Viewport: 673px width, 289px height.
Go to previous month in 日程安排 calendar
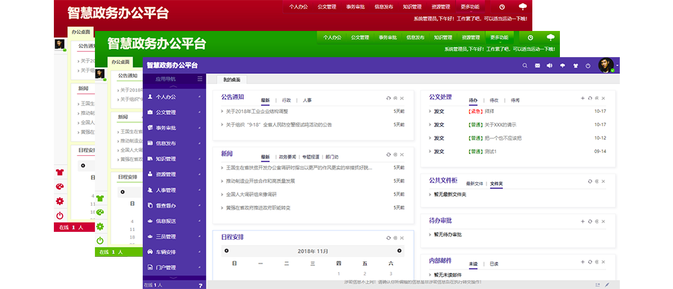pyautogui.click(x=225, y=251)
